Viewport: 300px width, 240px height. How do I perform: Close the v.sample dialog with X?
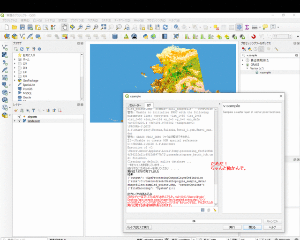tap(281, 96)
